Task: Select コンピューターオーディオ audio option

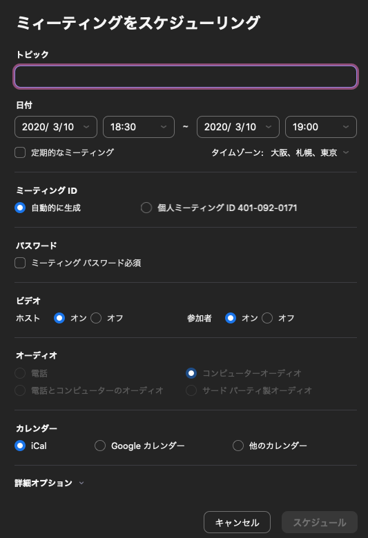Action: [x=191, y=373]
